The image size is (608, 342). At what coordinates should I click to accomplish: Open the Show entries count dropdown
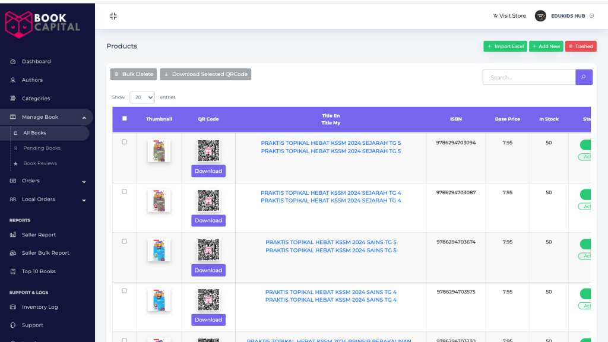pyautogui.click(x=142, y=97)
